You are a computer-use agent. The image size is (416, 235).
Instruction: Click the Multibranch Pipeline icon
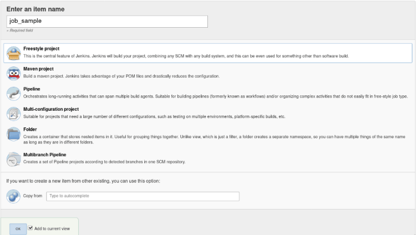click(13, 159)
